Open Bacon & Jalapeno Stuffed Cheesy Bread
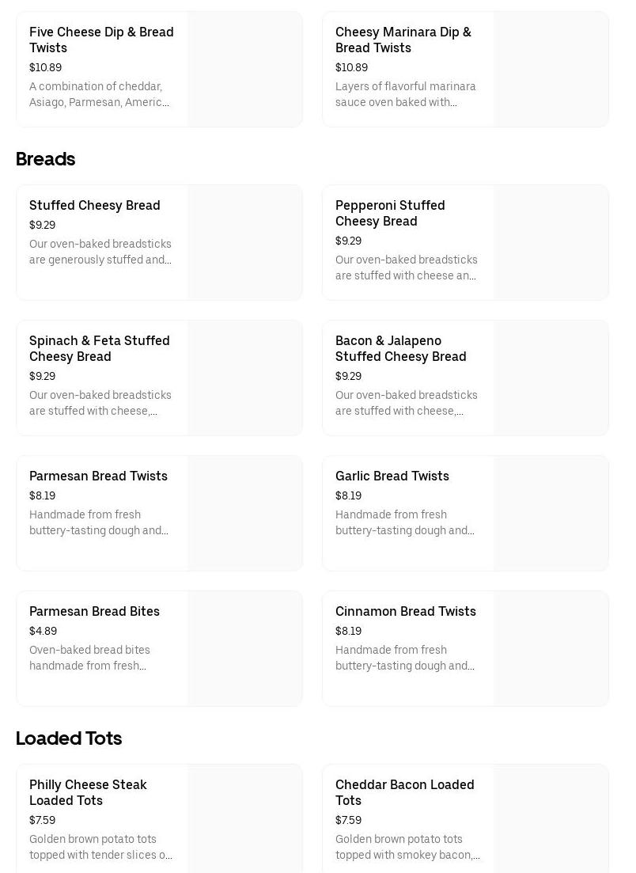Screen dimensions: 636x873 (400, 348)
